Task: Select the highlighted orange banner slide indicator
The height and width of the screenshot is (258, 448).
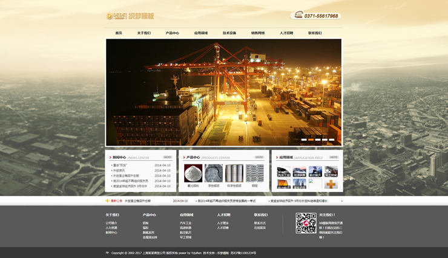Action: (x=311, y=140)
